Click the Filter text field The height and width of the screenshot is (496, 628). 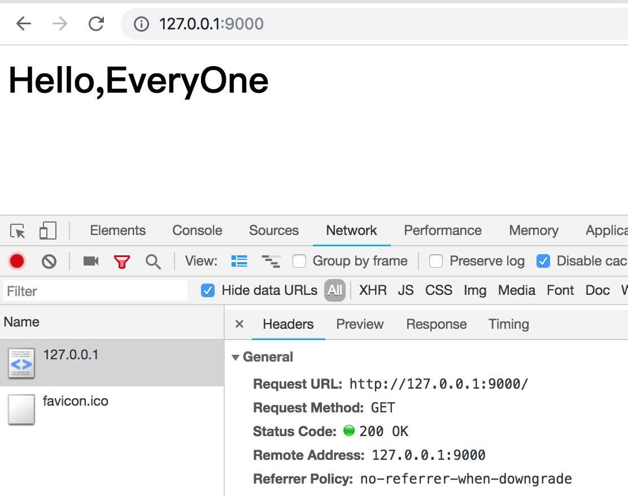[x=95, y=291]
